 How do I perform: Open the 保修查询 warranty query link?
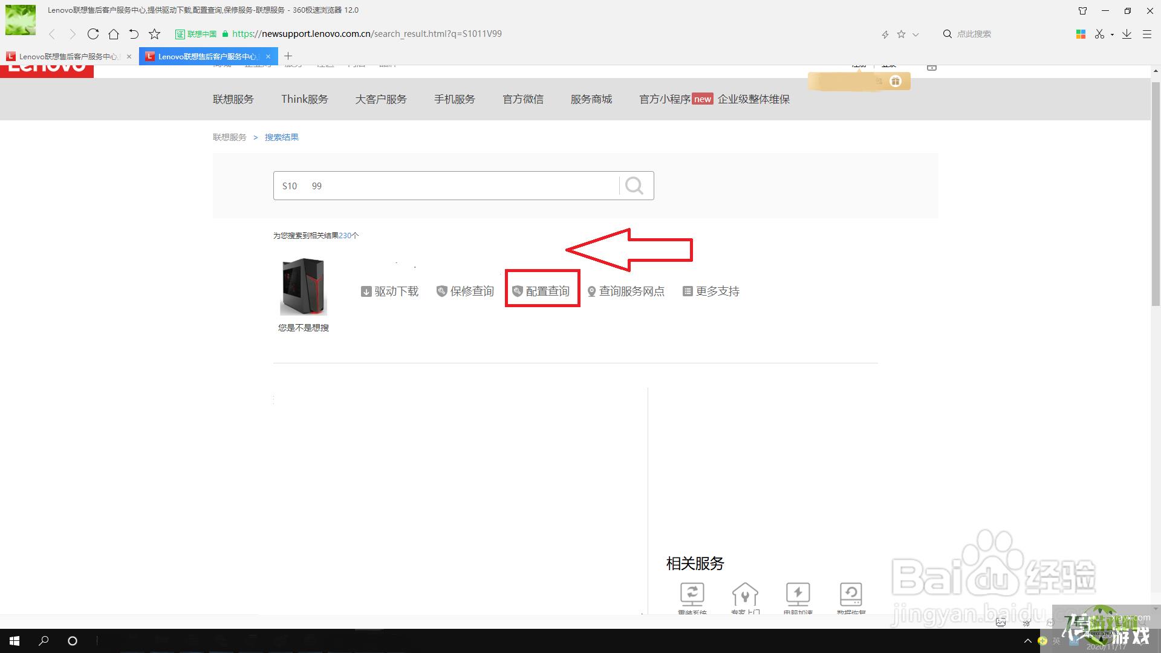tap(466, 291)
